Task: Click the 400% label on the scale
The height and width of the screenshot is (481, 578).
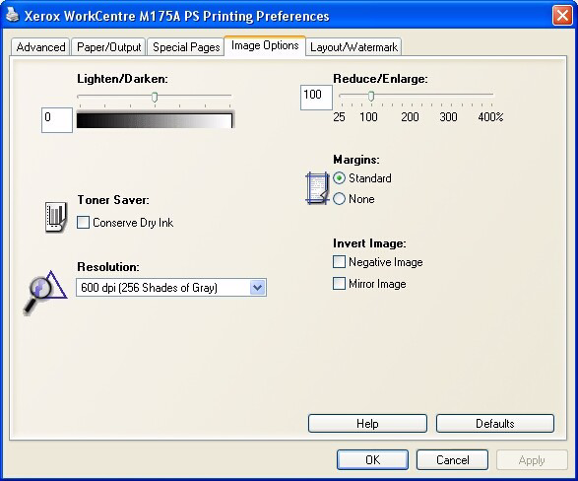Action: 490,117
